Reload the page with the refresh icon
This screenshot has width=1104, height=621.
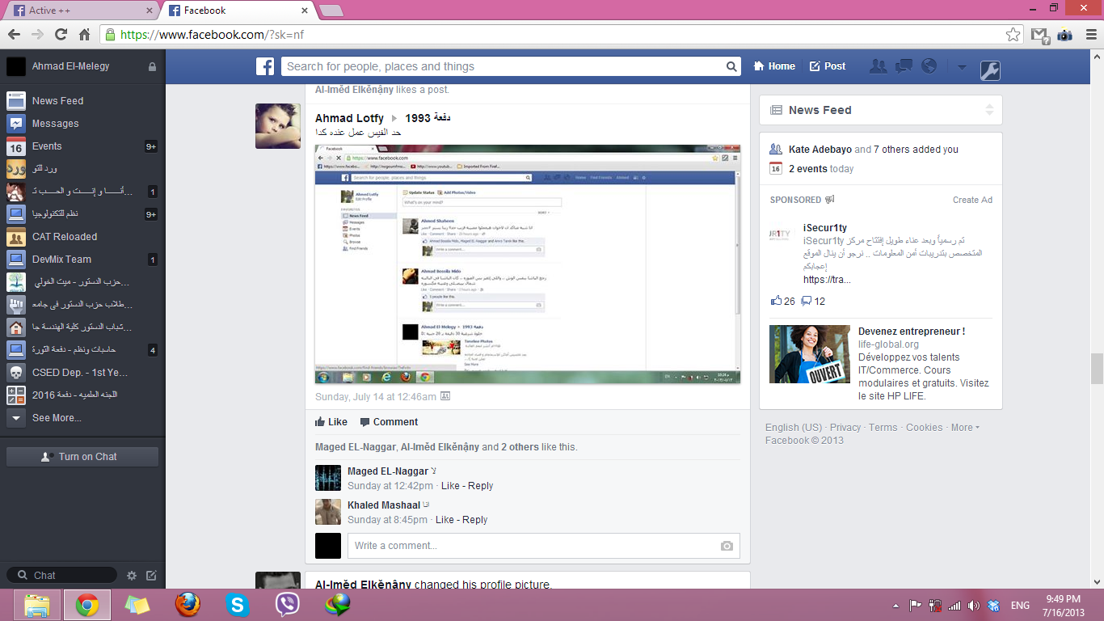point(61,35)
